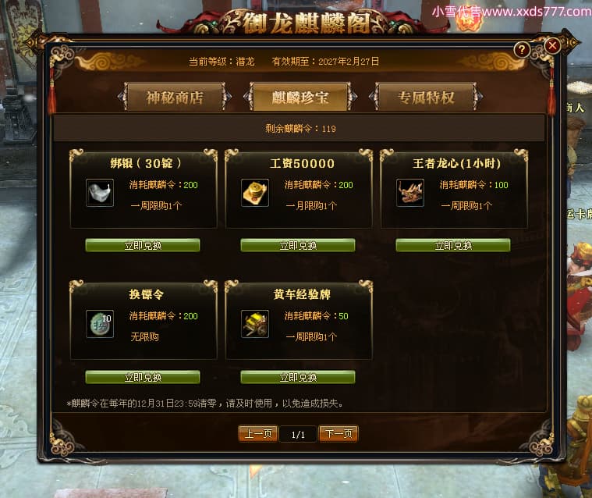Click the 剩余麒麟令 balance bar
592x498 pixels.
click(300, 129)
